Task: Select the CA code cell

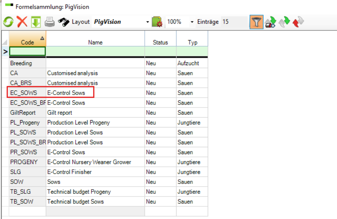Action: (27, 73)
